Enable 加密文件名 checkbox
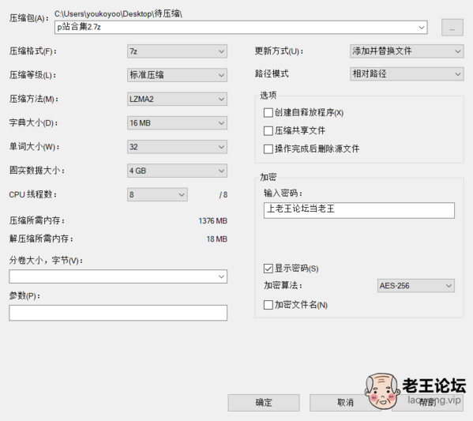473x421 pixels. 268,305
